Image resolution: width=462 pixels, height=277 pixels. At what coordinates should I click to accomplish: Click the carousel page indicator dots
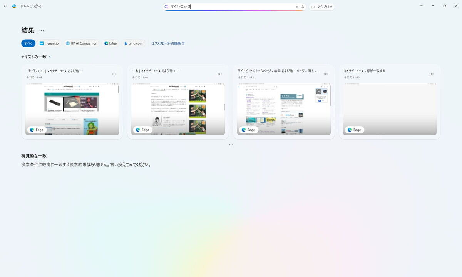[231, 145]
